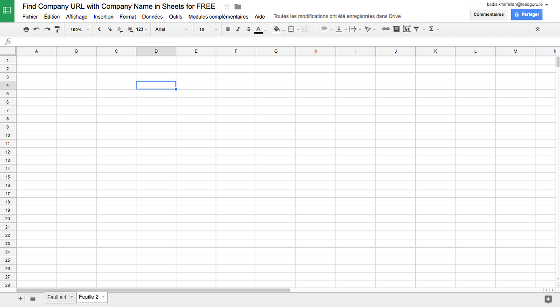Screen dimensions: 560x307
Task: Open the Format menu
Action: [x=128, y=17]
